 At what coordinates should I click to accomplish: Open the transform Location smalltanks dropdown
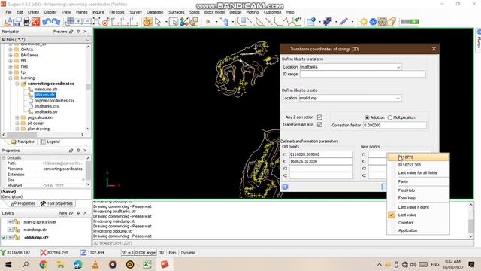398,67
